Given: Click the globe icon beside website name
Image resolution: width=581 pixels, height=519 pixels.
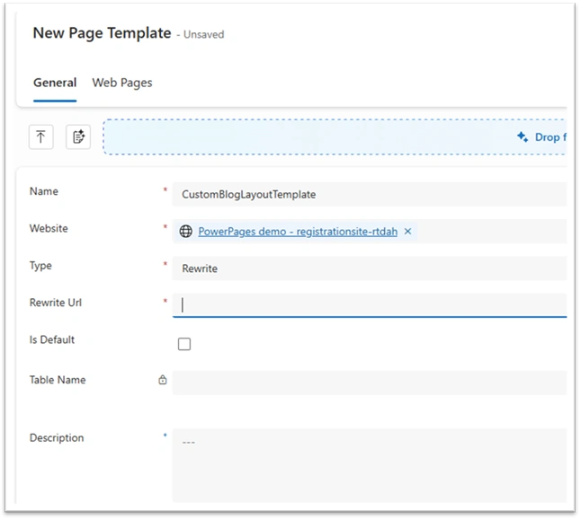Looking at the screenshot, I should (185, 231).
